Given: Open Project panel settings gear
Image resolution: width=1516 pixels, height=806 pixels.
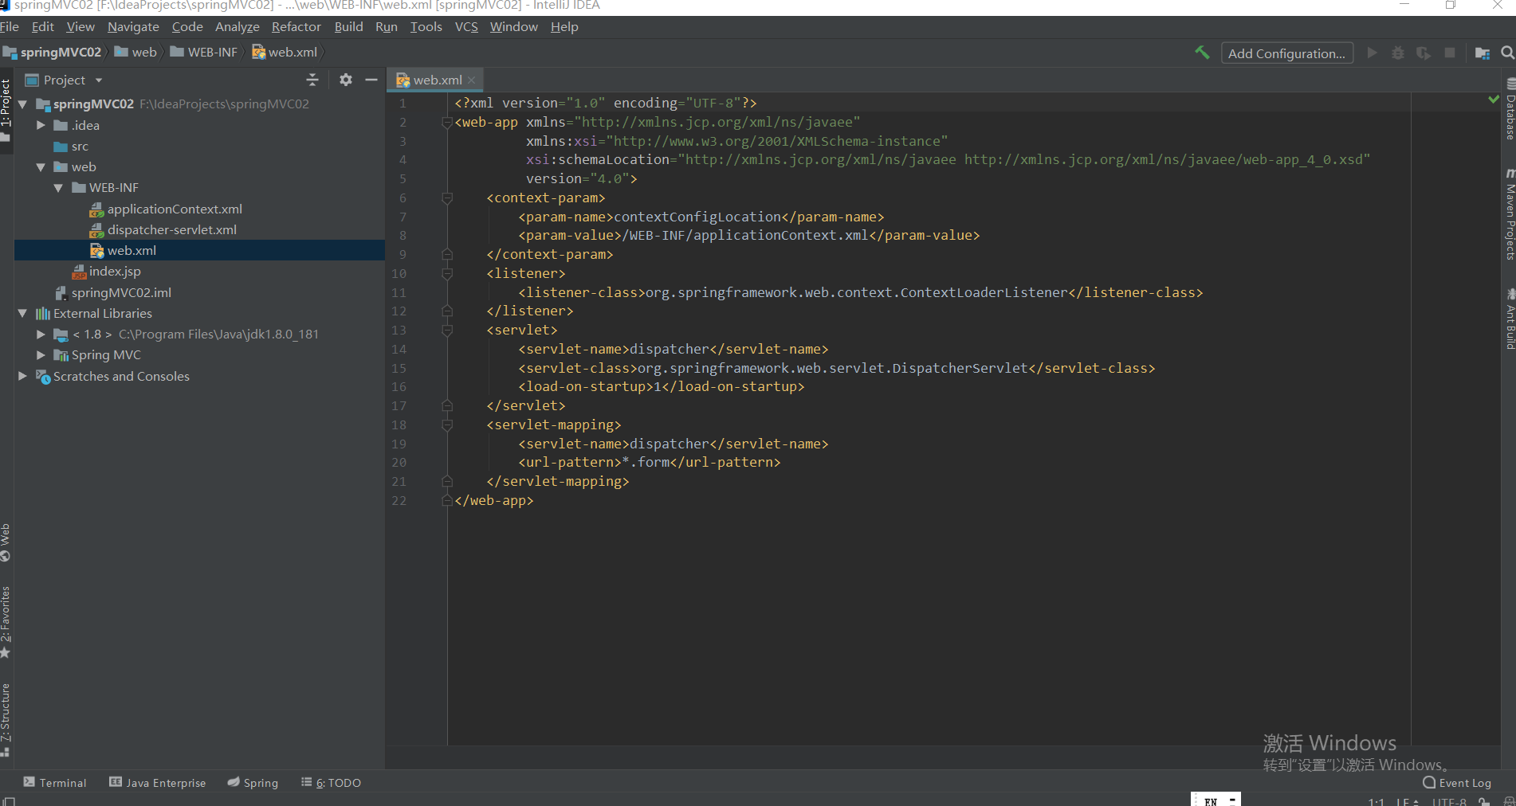Looking at the screenshot, I should 345,80.
